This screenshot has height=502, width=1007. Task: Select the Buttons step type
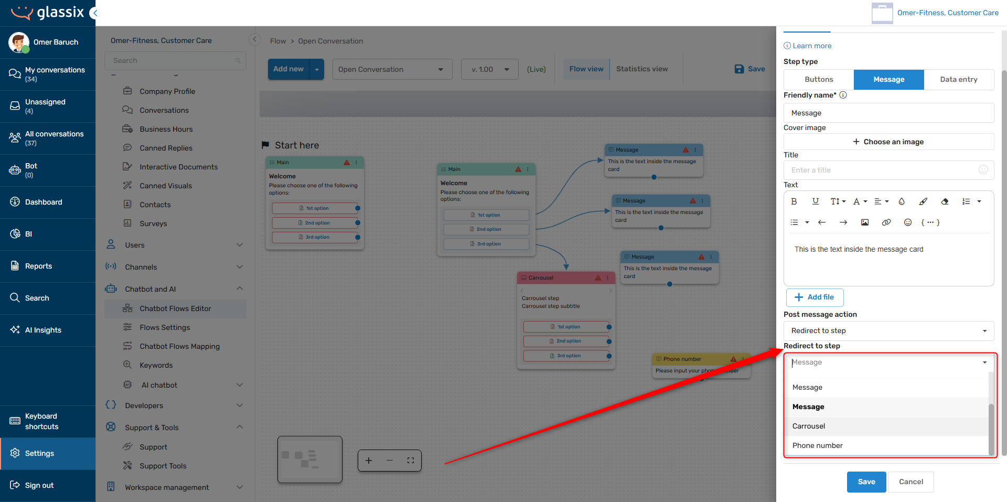coord(819,79)
